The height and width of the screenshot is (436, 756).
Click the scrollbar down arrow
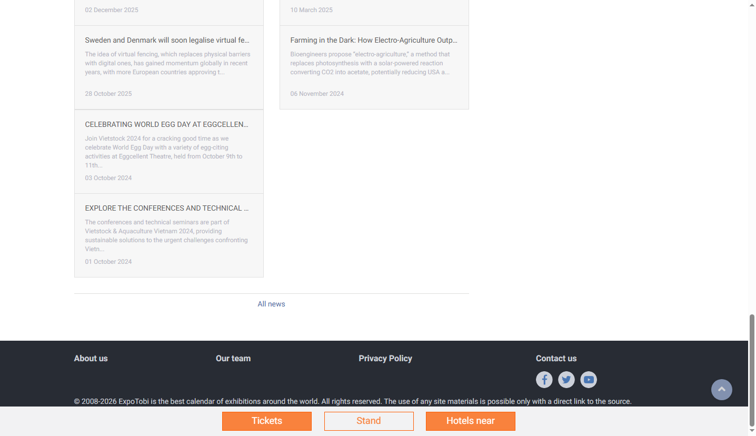click(752, 431)
